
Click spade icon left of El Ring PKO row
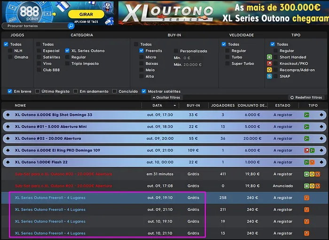8,150
